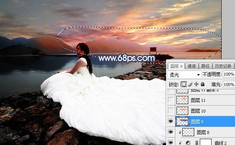Viewport: 235px width, 145px height.
Task: Click the 曲线 2 layer mask thumbnail
Action: pyautogui.click(x=206, y=142)
